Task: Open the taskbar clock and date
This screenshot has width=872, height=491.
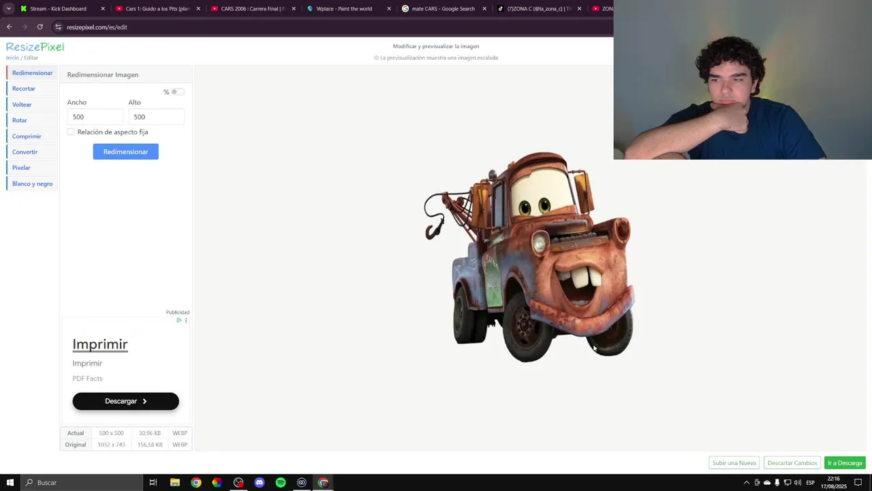Action: (833, 482)
